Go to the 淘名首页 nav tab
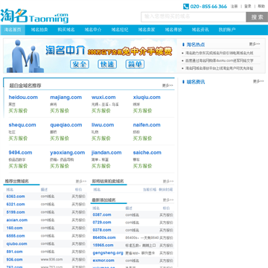This screenshot has height=268, width=268. click(x=13, y=30)
